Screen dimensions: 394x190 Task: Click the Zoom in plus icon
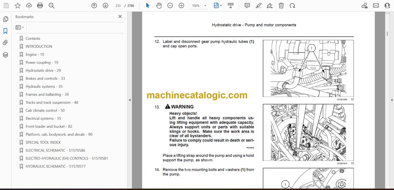pos(181,6)
